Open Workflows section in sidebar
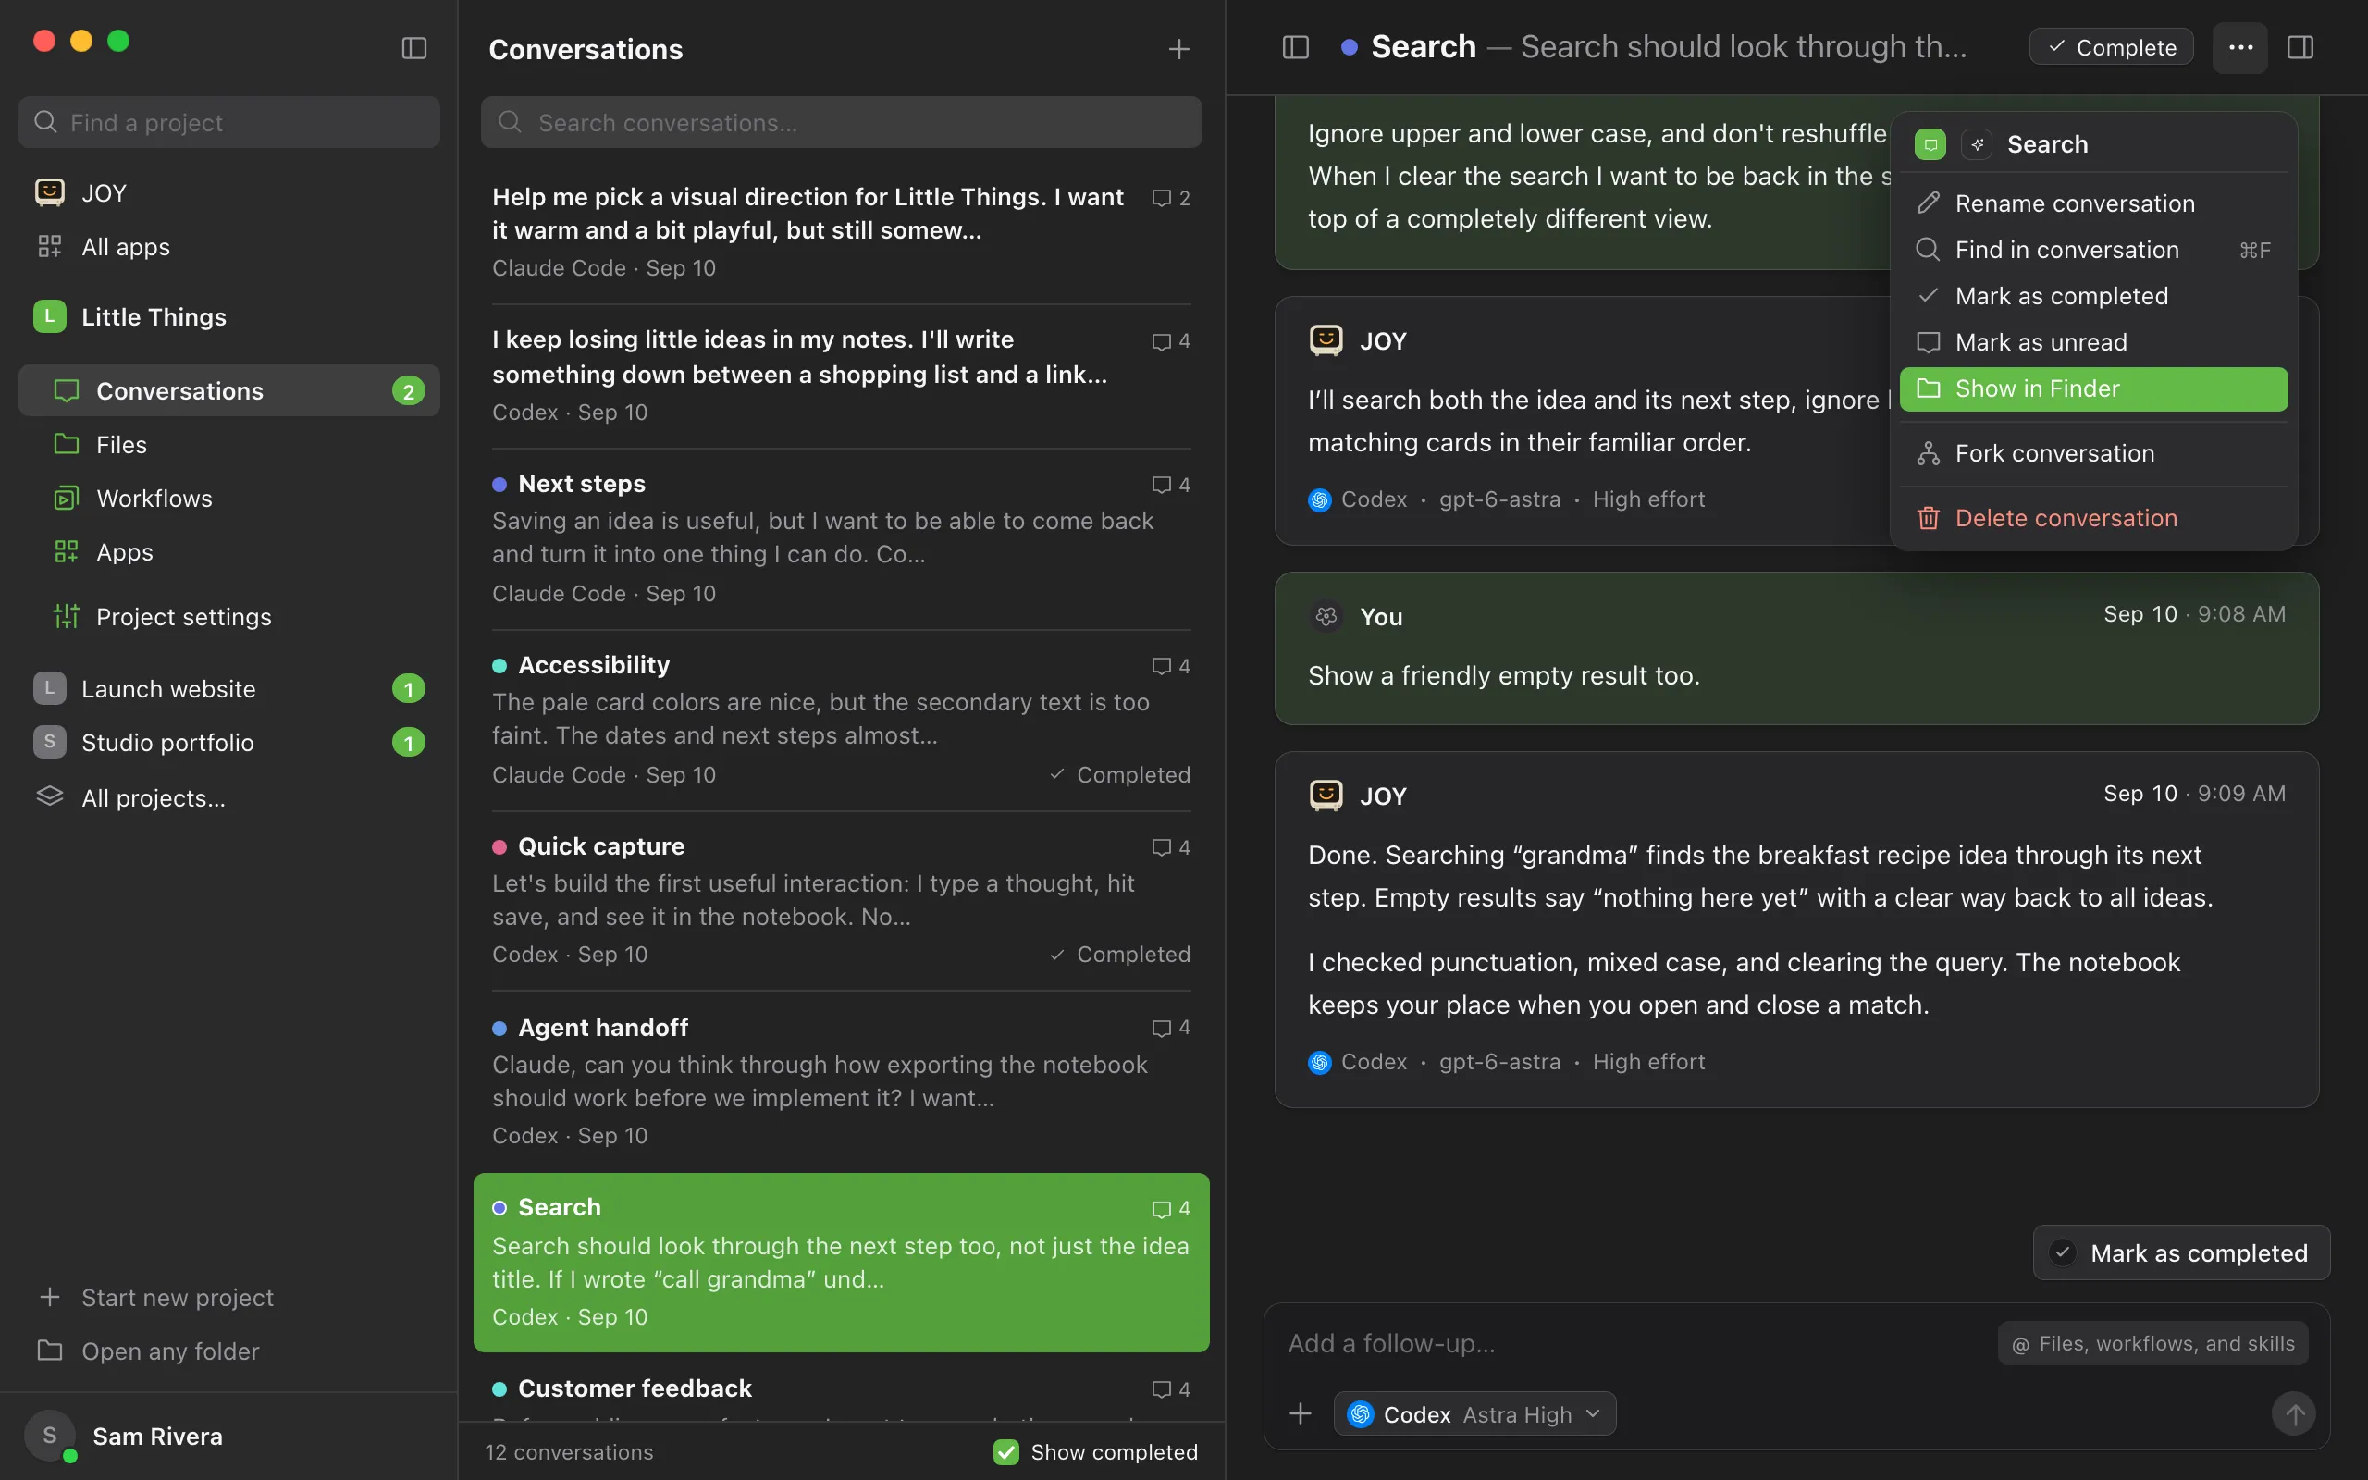The height and width of the screenshot is (1480, 2368). 229,499
